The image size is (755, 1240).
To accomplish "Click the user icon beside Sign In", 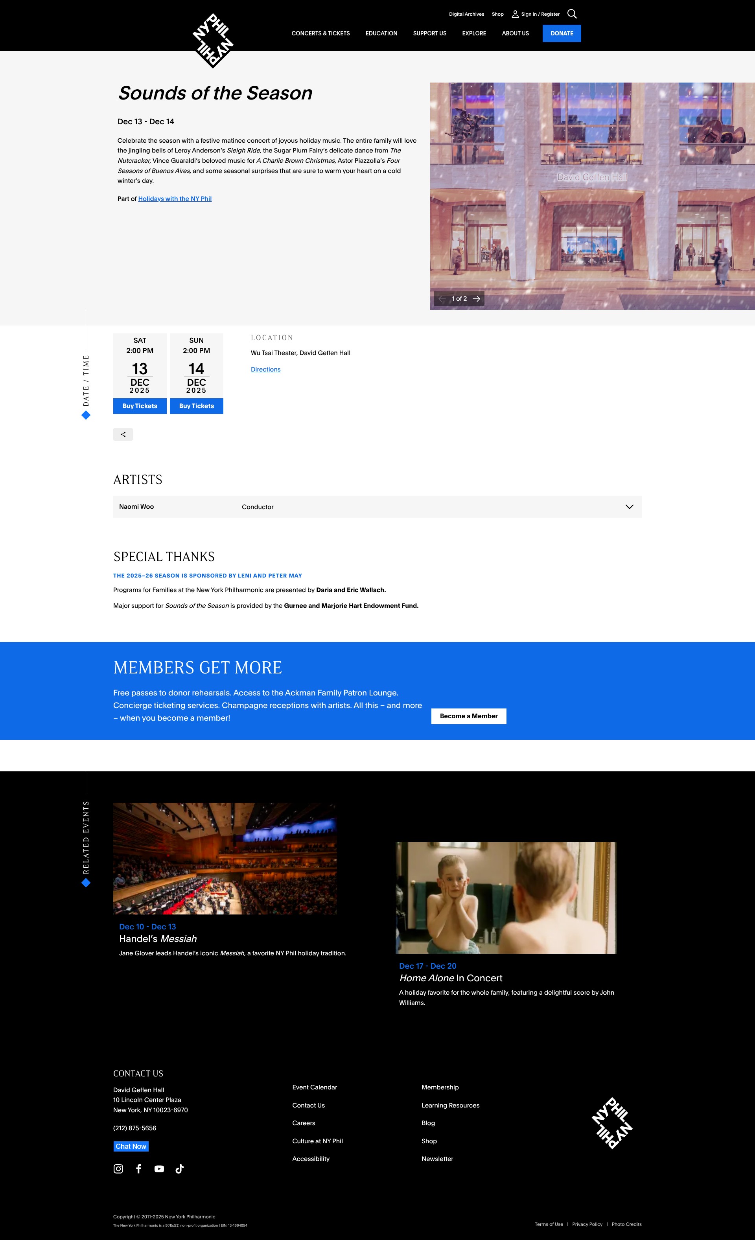I will [515, 14].
